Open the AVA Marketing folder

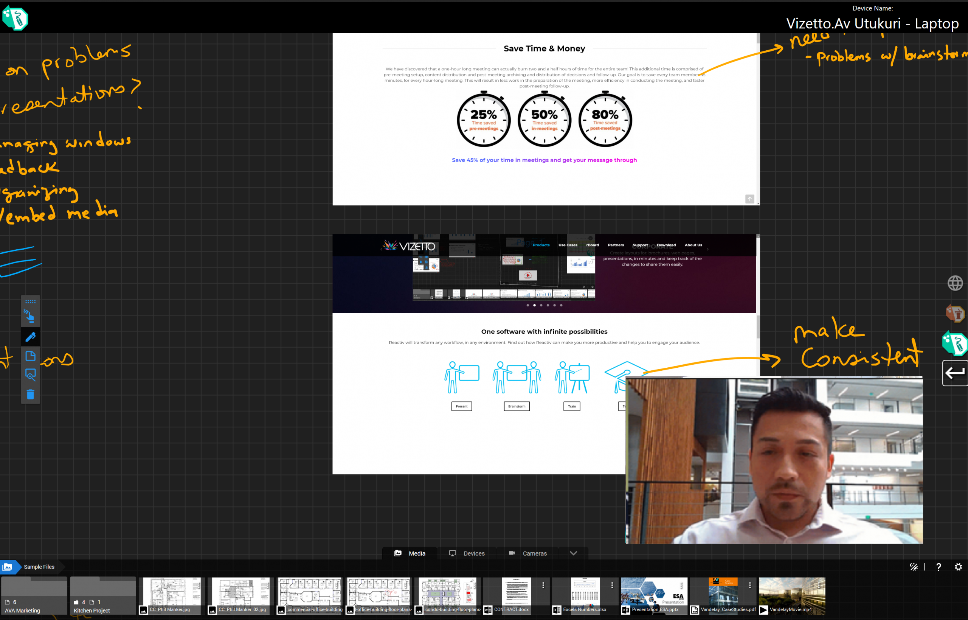(34, 596)
